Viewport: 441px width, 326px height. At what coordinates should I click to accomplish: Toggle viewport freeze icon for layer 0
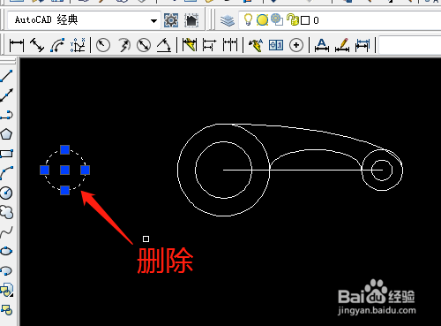click(276, 19)
